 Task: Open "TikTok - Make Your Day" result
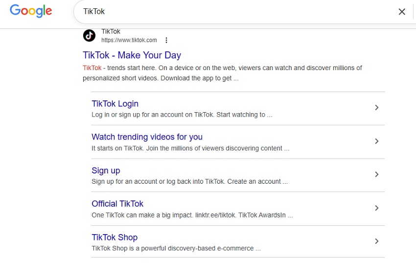coord(132,55)
